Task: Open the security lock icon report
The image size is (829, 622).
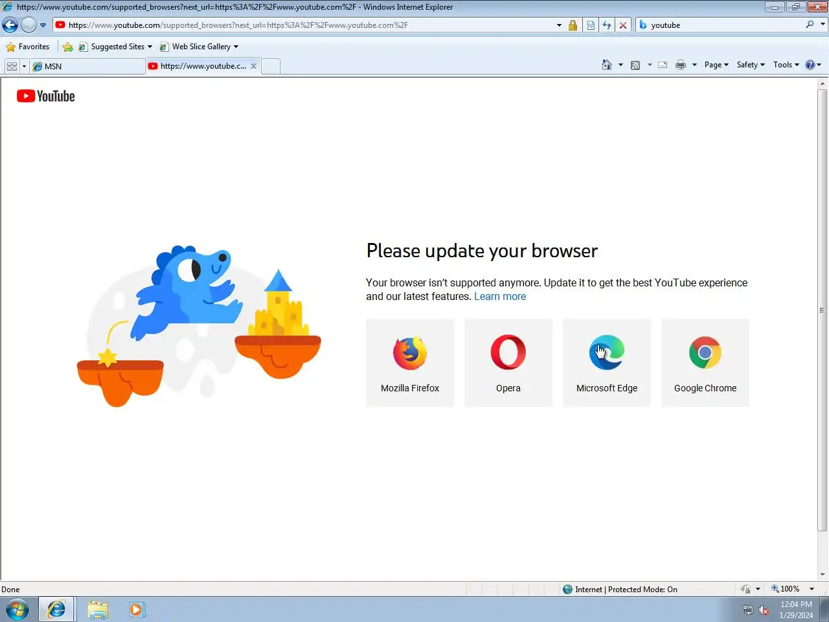Action: point(573,25)
